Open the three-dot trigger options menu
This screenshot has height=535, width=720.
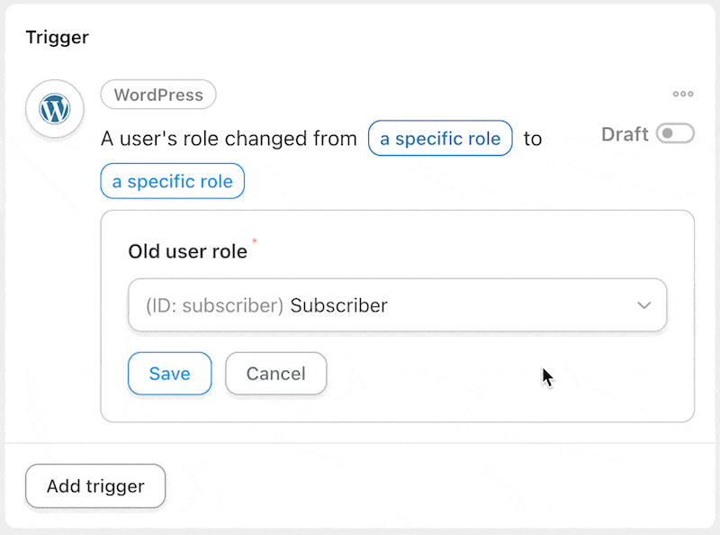click(683, 94)
